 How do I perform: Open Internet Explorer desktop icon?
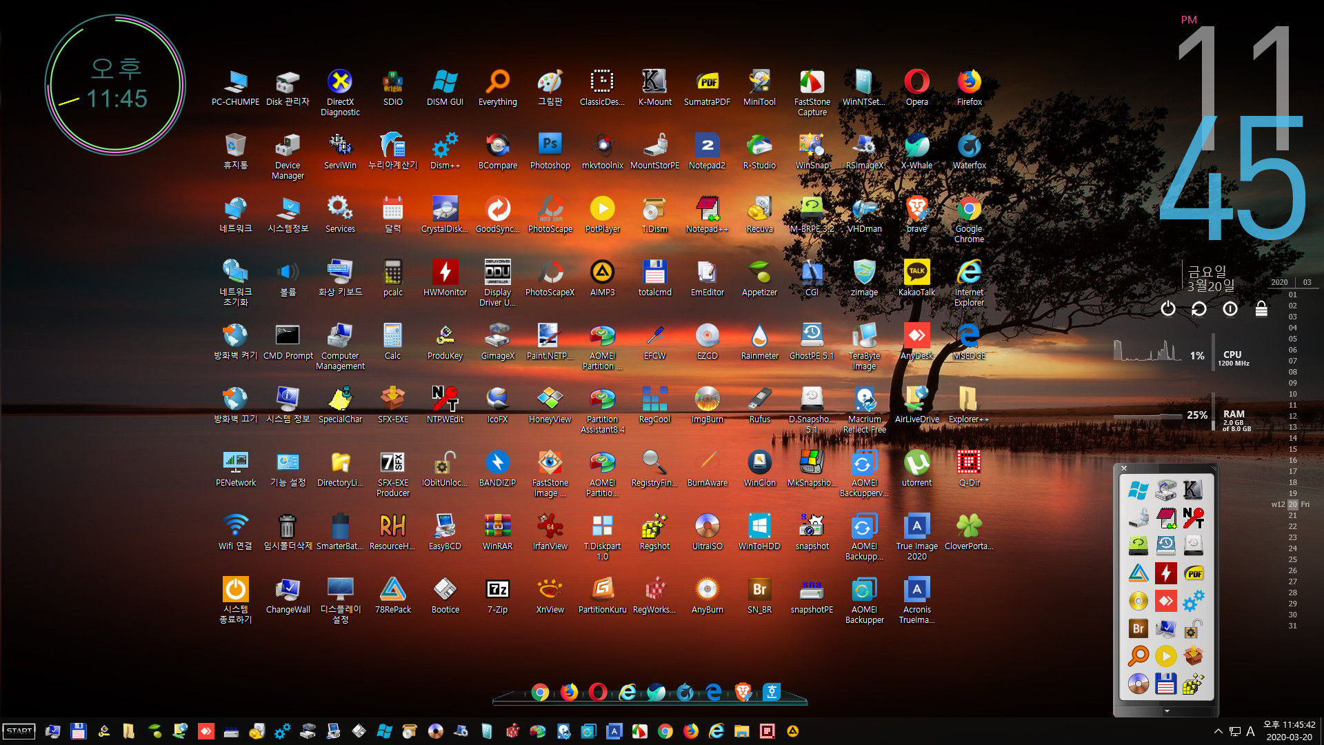pyautogui.click(x=969, y=283)
